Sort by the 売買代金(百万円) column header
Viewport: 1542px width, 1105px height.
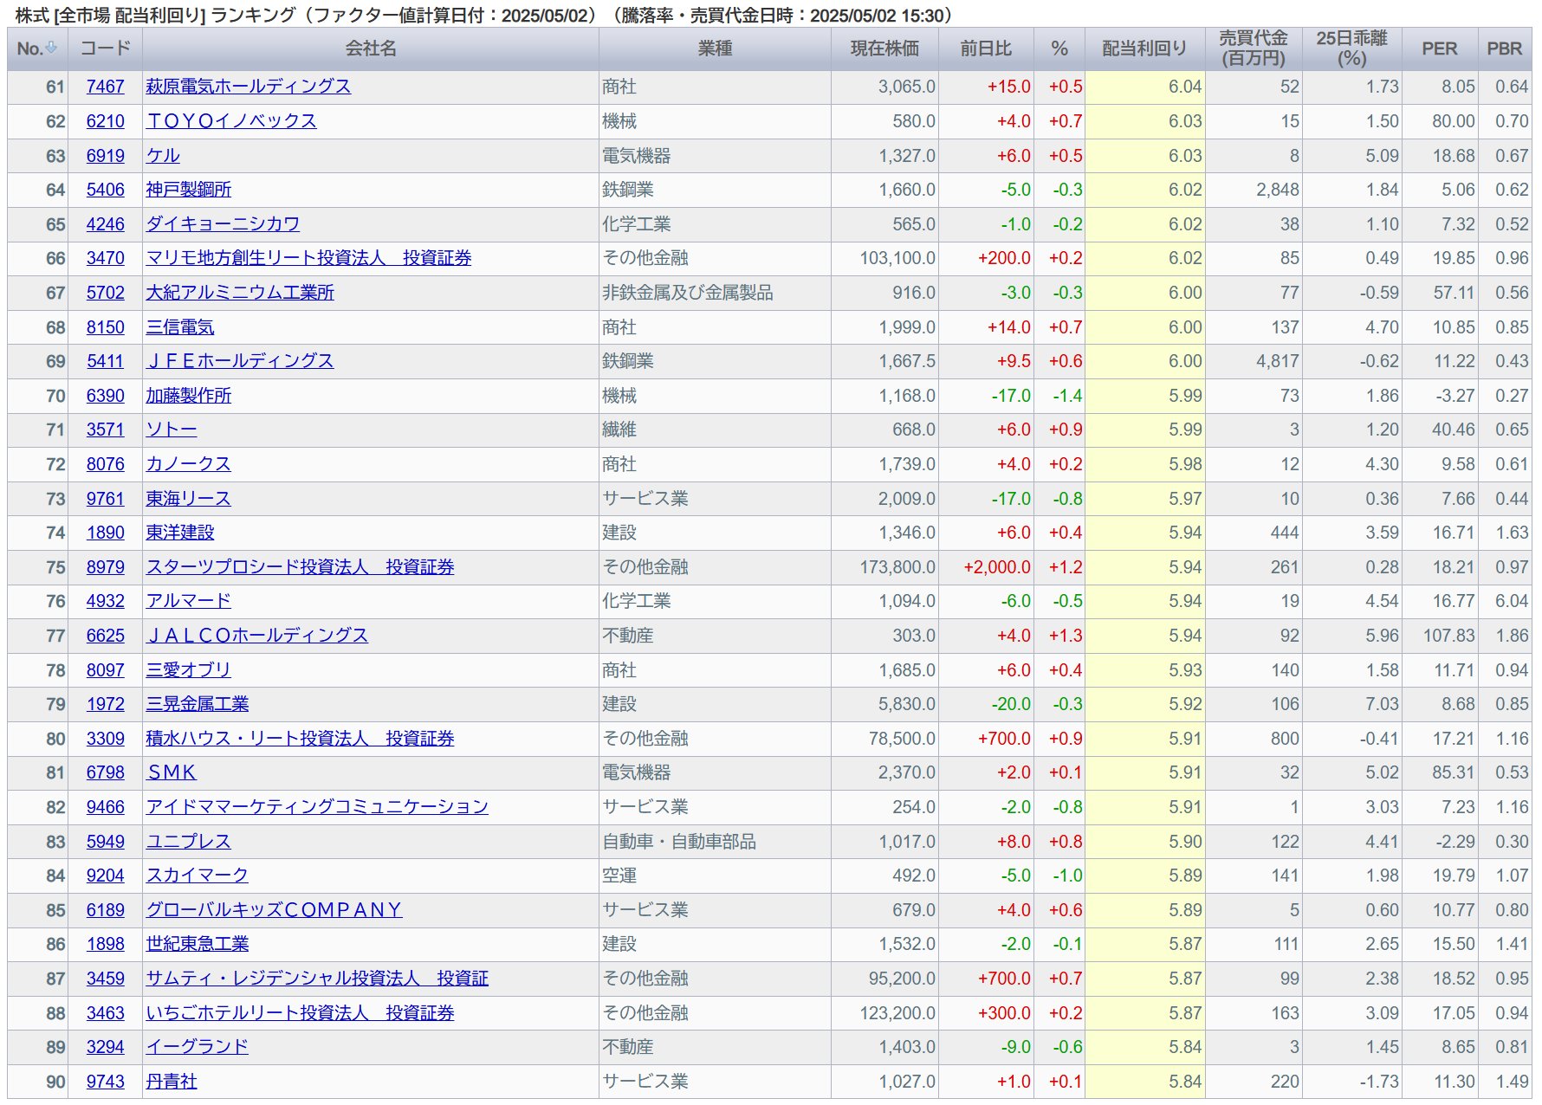click(1254, 48)
